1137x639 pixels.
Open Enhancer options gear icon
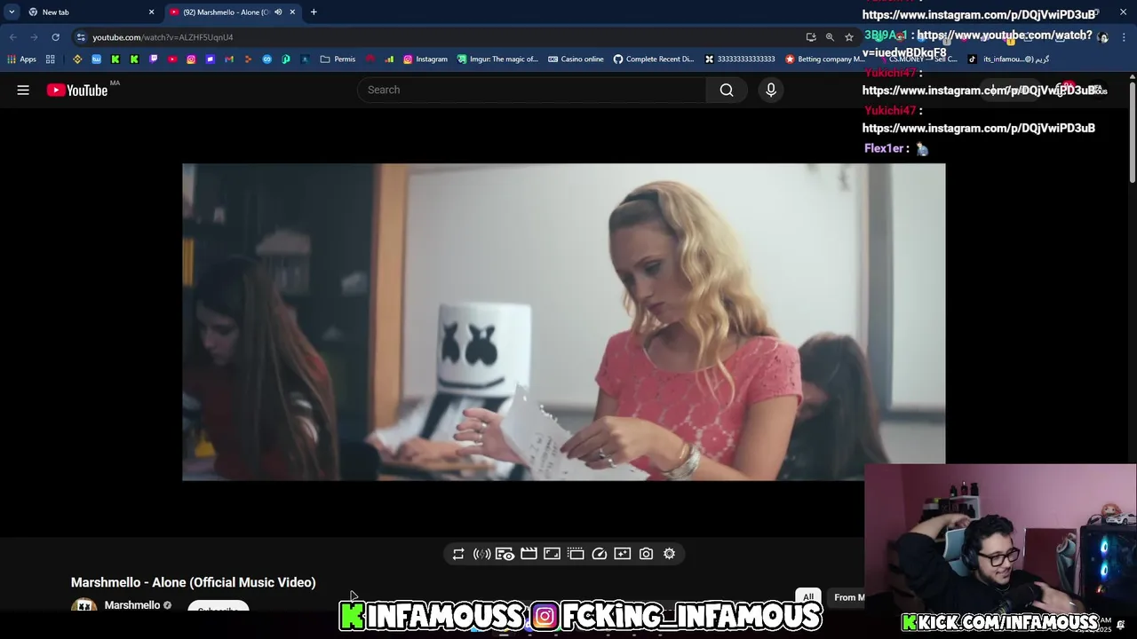point(669,554)
